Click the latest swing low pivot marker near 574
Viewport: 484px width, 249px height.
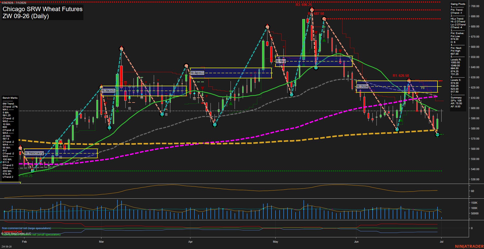(437, 135)
